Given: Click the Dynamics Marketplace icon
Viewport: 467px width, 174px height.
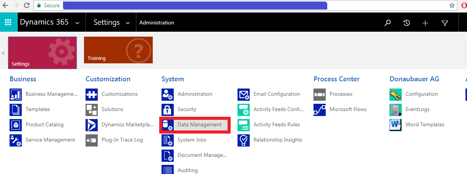Looking at the screenshot, I should pyautogui.click(x=92, y=125).
